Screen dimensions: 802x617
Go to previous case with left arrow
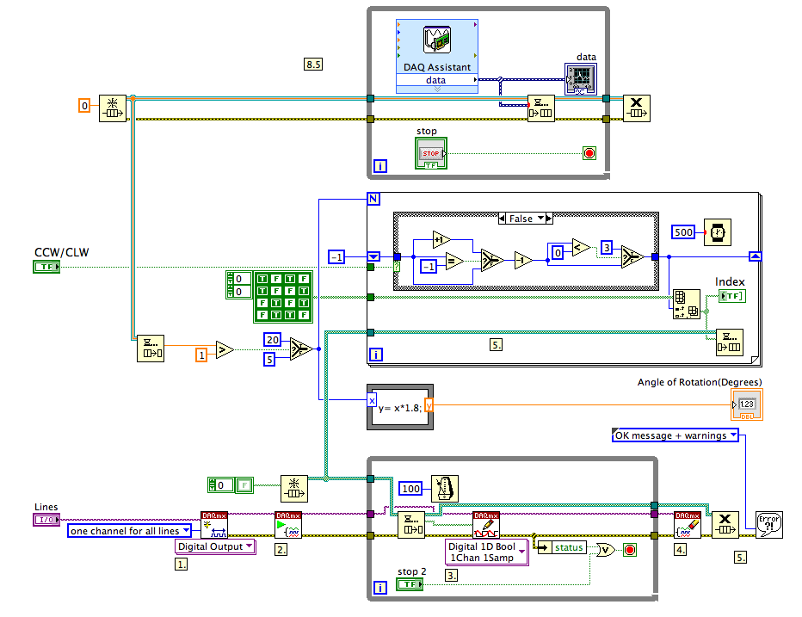(502, 219)
